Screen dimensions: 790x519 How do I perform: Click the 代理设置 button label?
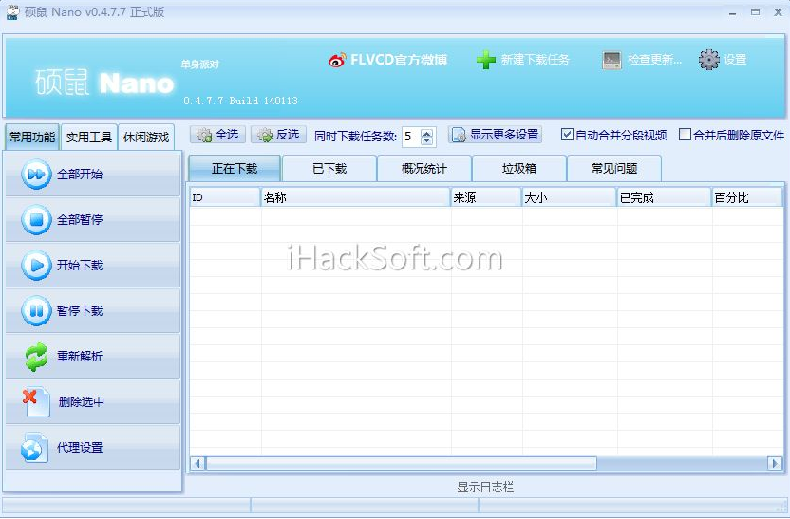point(80,448)
